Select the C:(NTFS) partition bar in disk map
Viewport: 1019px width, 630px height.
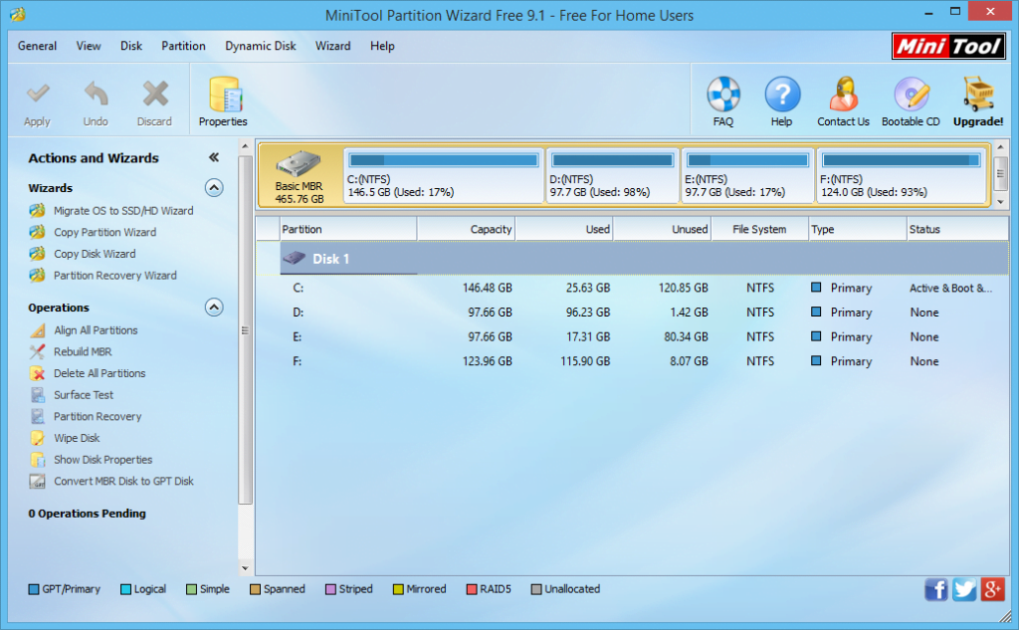click(x=443, y=175)
